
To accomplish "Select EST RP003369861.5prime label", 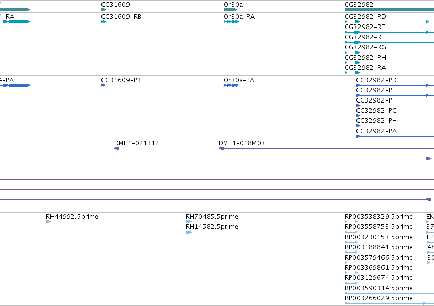I will [378, 268].
